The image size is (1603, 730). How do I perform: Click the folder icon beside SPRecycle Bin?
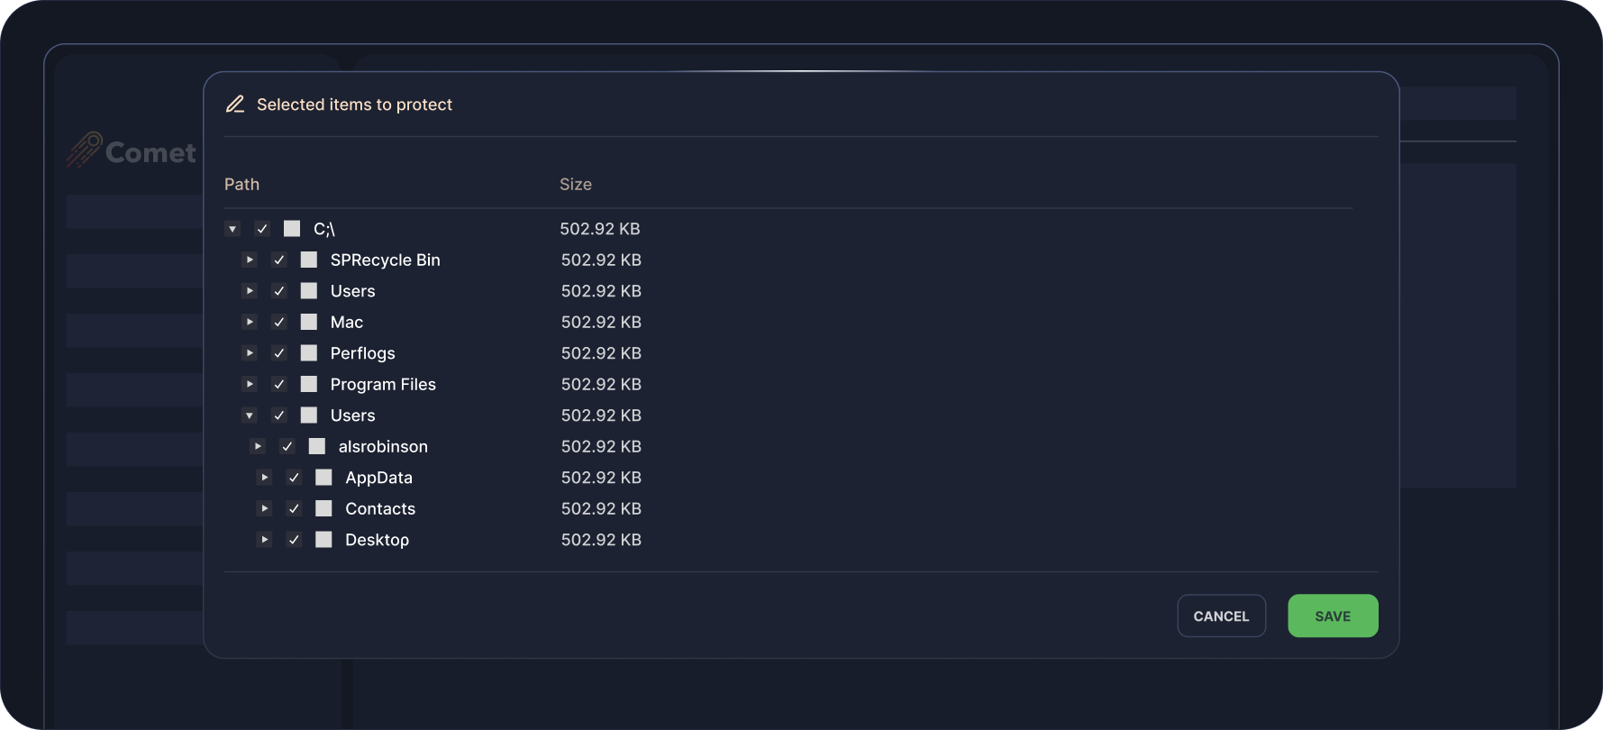pos(309,260)
